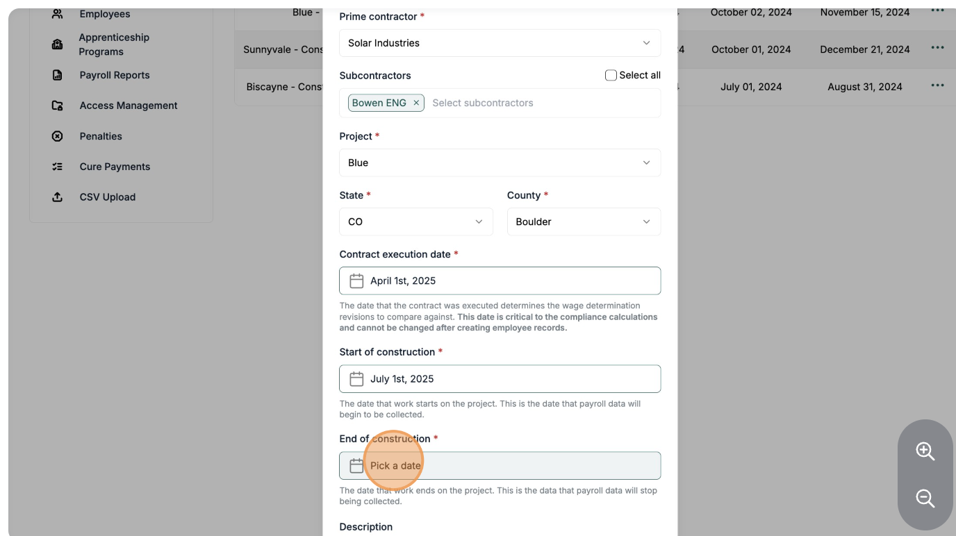The height and width of the screenshot is (536, 956).
Task: Open the County dropdown showing Boulder
Action: [584, 221]
